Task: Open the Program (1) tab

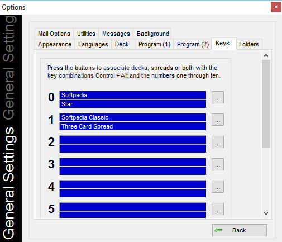Action: [x=154, y=44]
